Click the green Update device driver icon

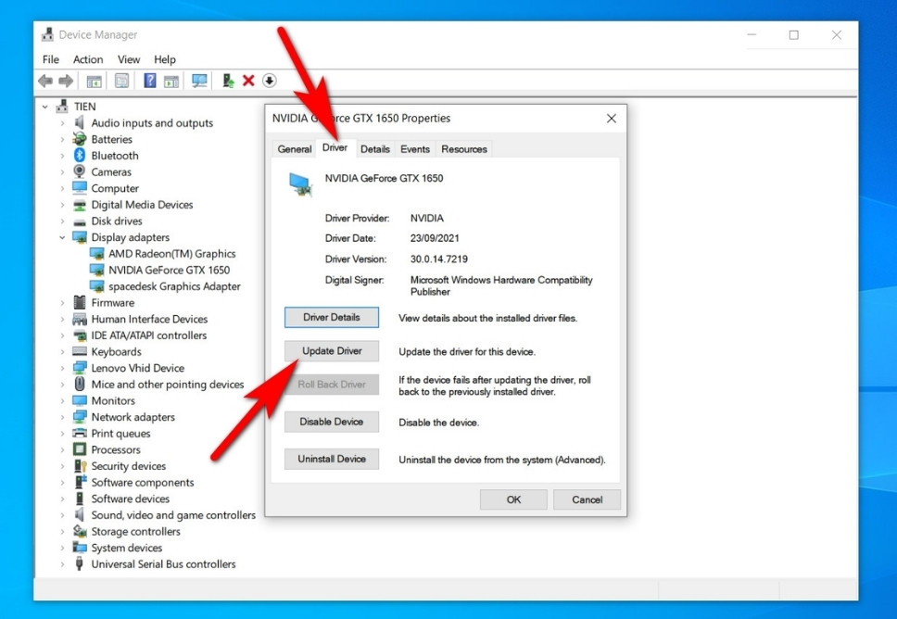pyautogui.click(x=228, y=82)
